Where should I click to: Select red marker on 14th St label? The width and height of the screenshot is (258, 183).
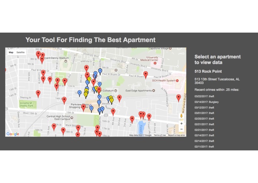click(x=64, y=100)
